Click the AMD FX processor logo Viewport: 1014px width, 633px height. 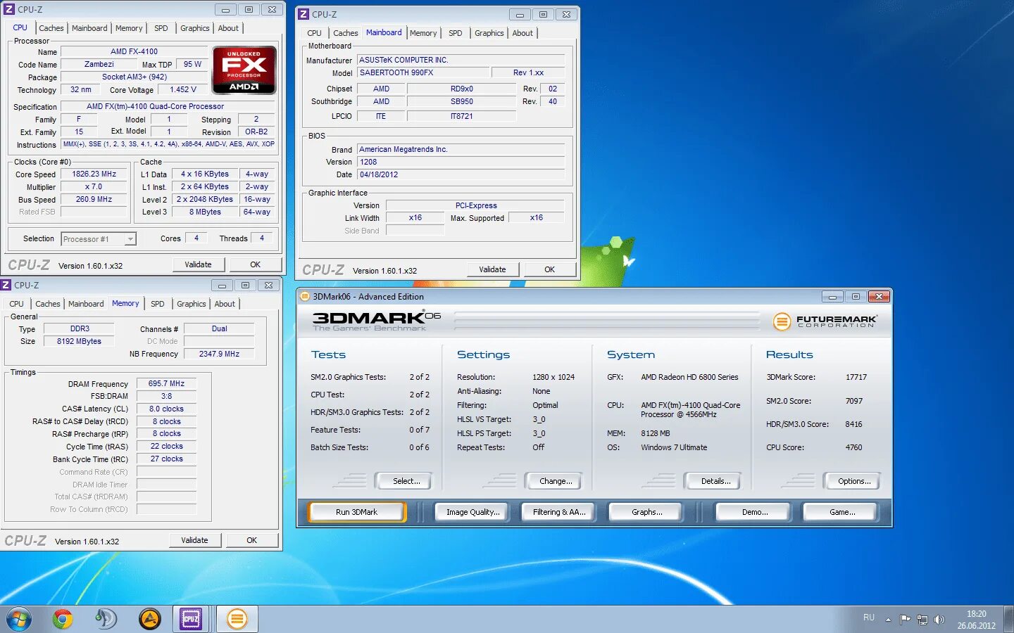244,70
